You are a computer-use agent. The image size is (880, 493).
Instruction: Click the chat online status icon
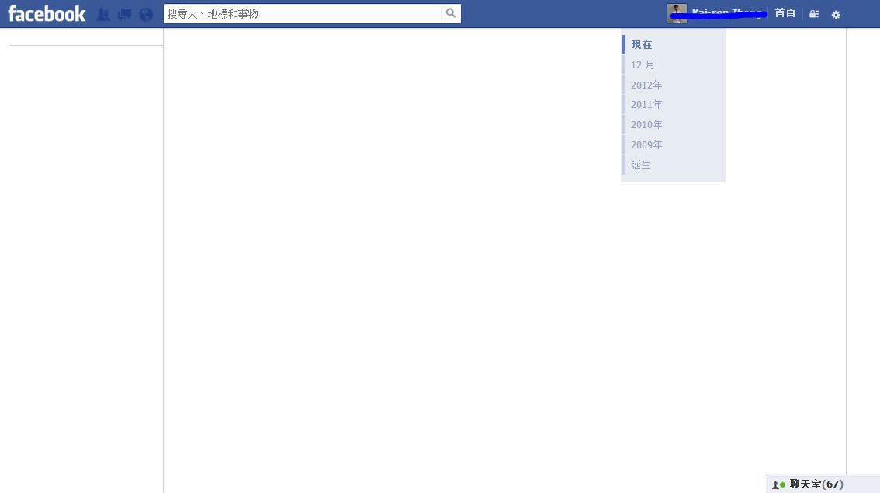(x=778, y=484)
